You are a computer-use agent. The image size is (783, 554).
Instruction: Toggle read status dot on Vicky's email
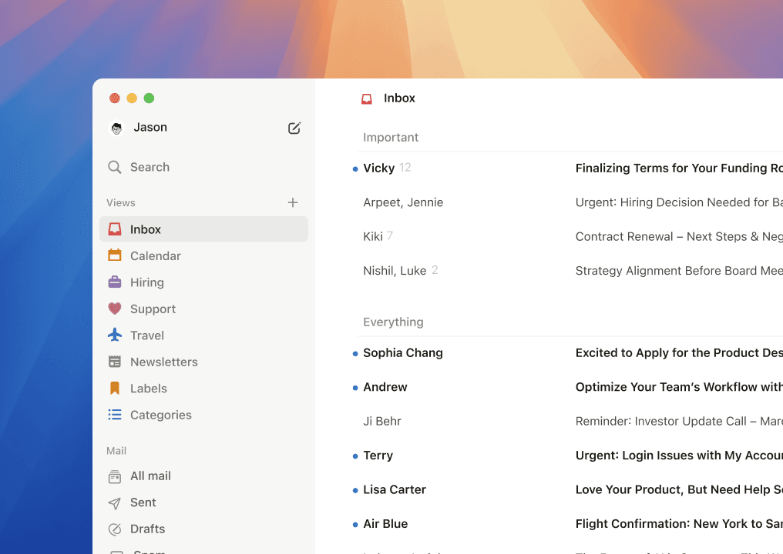click(355, 168)
